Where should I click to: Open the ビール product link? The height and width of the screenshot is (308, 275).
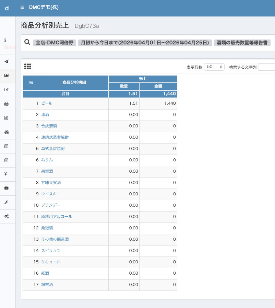[x=47, y=103]
